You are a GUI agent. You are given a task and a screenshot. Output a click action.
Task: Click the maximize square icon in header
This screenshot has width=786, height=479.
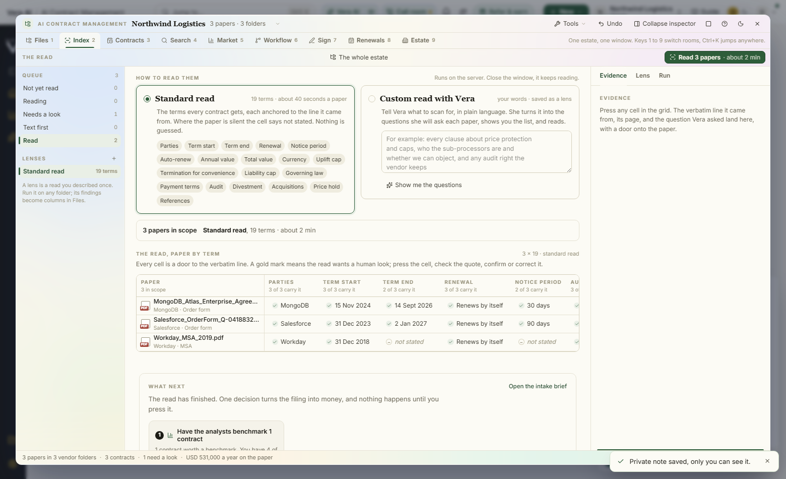coord(708,24)
